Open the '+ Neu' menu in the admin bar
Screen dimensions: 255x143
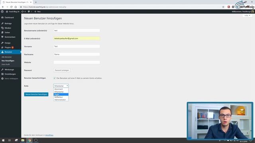point(37,12)
